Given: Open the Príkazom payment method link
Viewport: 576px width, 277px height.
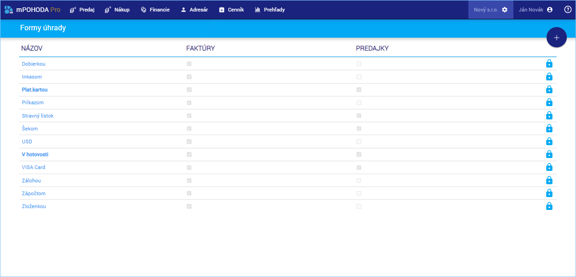Looking at the screenshot, I should [x=33, y=102].
